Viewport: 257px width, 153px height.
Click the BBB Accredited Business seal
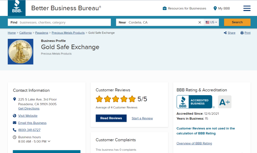195,102
